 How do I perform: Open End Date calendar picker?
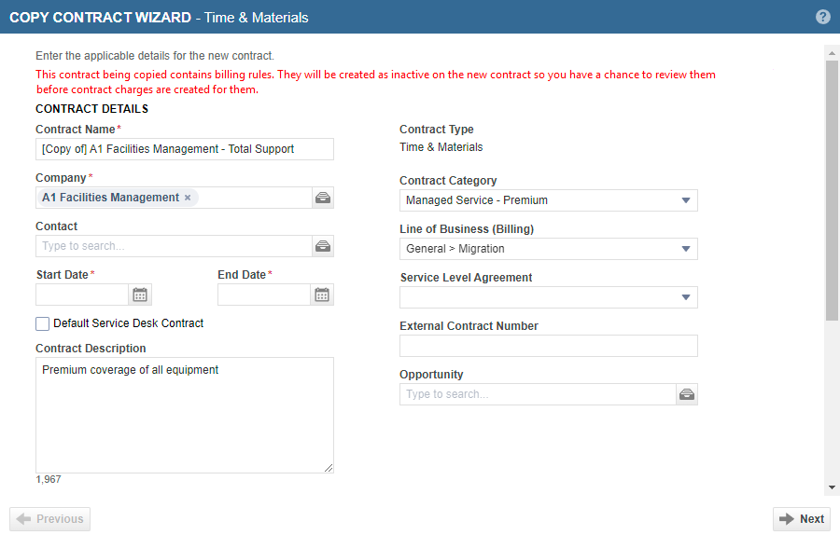[322, 295]
